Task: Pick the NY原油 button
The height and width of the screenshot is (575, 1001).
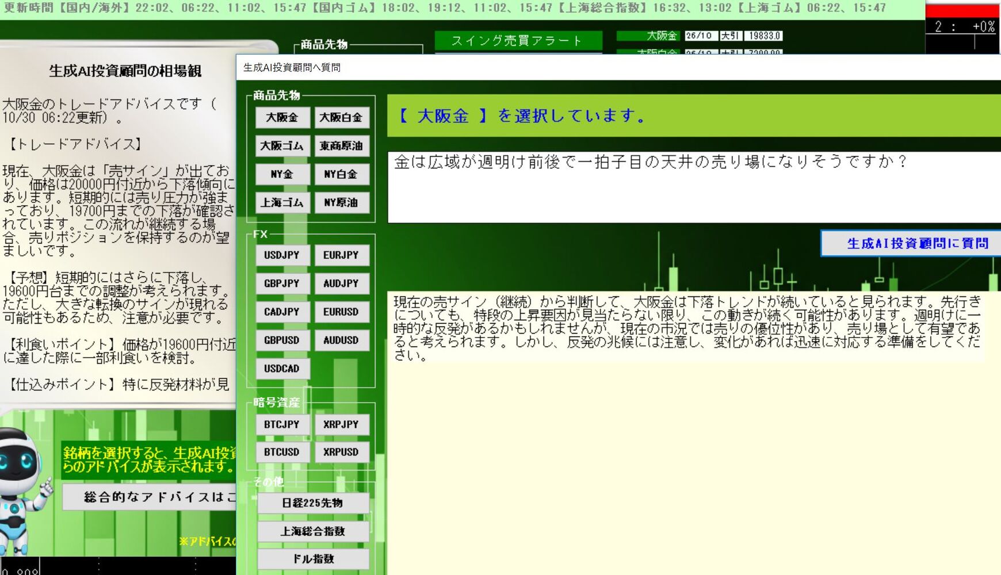Action: pyautogui.click(x=342, y=202)
